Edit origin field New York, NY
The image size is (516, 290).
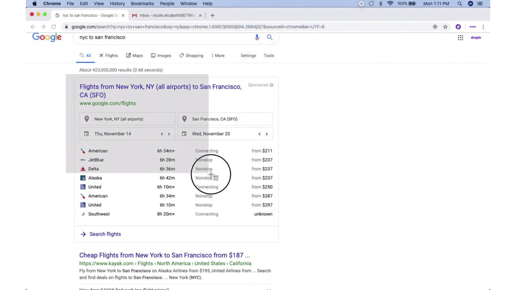point(127,119)
